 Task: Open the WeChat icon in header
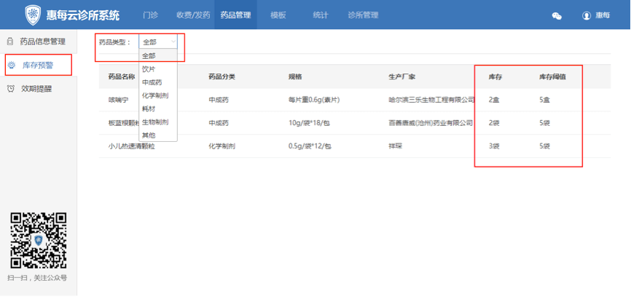[x=557, y=16]
